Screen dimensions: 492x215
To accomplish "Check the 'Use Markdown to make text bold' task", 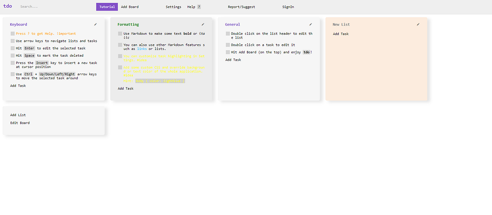I will click(120, 33).
